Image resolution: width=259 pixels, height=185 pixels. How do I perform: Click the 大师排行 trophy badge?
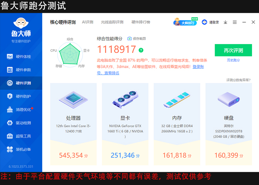[185, 22]
